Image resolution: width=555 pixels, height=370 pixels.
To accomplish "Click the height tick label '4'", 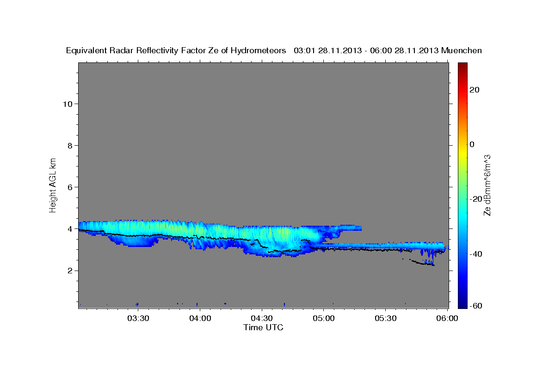I will pyautogui.click(x=70, y=229).
